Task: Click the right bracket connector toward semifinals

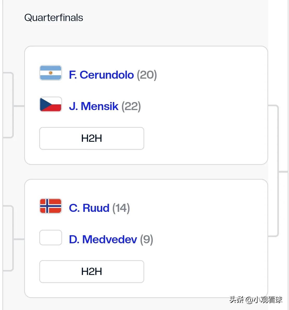Action: [278, 171]
